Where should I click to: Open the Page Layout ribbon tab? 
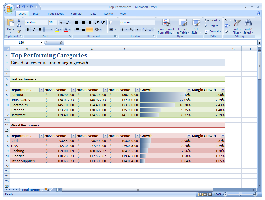[56, 14]
